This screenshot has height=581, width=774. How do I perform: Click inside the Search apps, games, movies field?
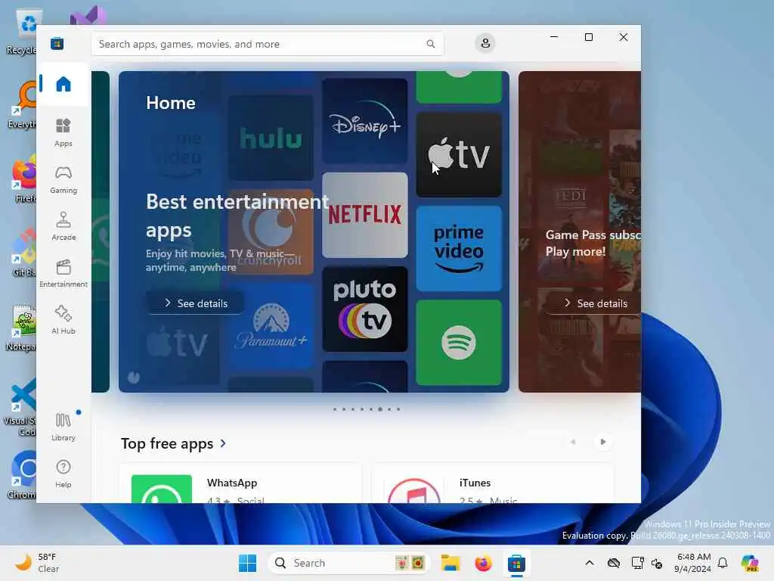[x=267, y=44]
